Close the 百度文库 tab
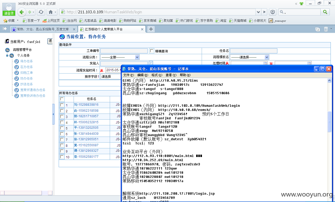Image resolution: width=335 pixels, height=202 pixels. click(x=74, y=29)
